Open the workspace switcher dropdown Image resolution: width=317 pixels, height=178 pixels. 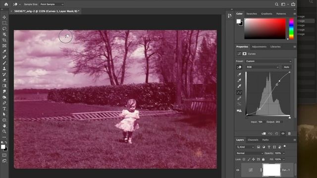tap(285, 4)
